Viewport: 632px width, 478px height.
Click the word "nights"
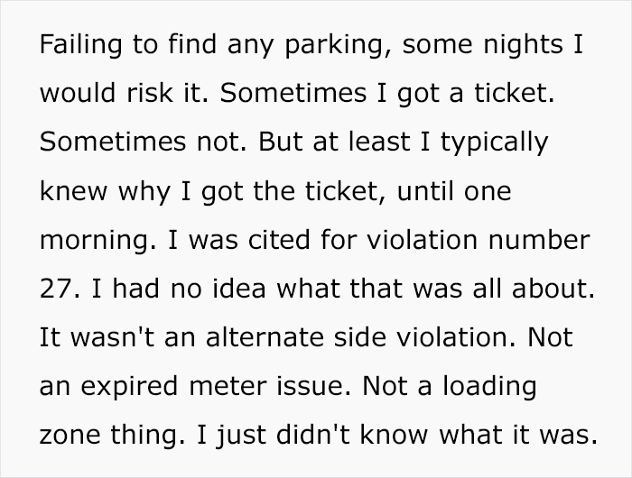pos(507,46)
